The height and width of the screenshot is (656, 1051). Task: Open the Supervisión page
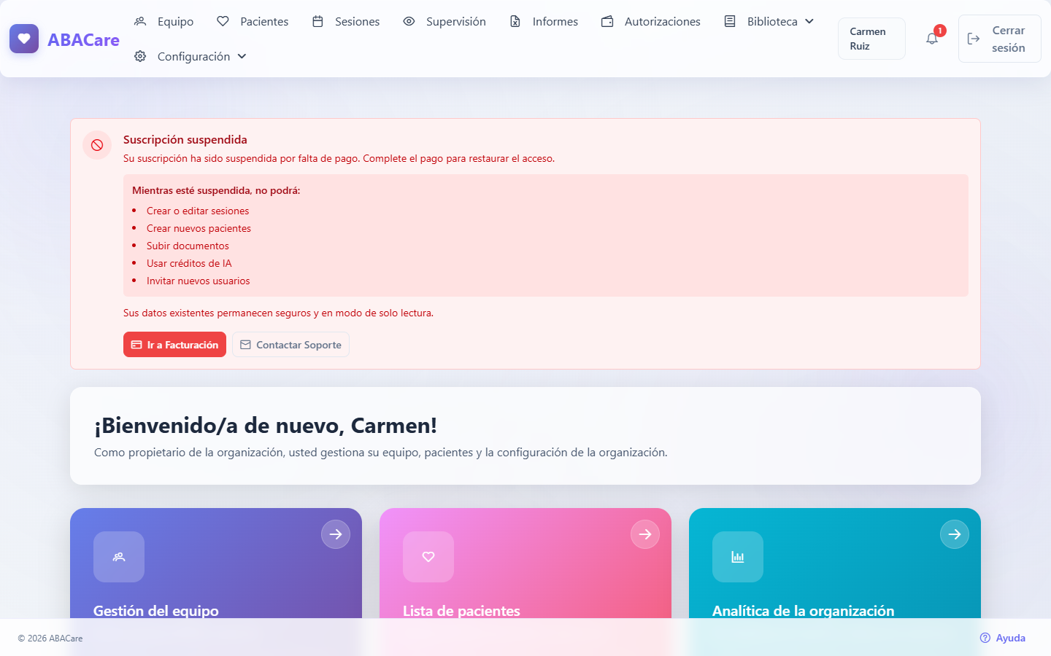(444, 22)
